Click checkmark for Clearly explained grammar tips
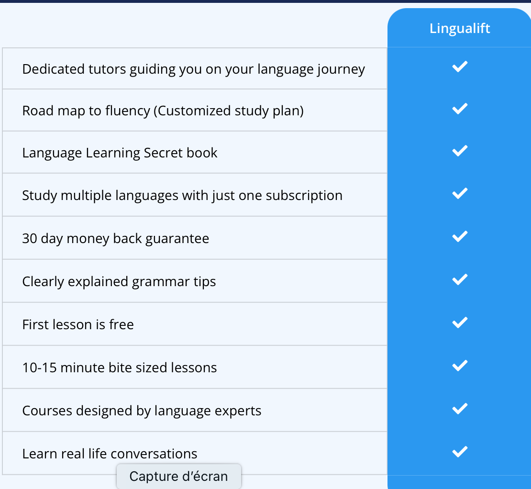This screenshot has width=531, height=489. coord(459,279)
